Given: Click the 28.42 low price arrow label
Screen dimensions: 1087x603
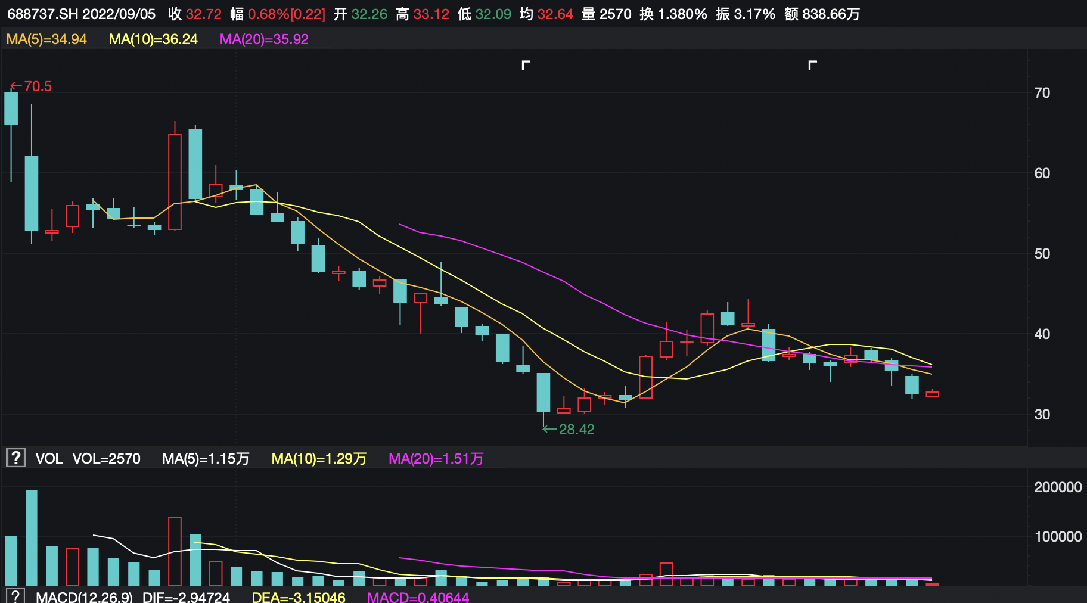Looking at the screenshot, I should click(569, 430).
